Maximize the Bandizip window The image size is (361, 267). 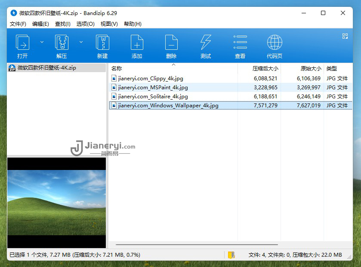[x=323, y=13]
